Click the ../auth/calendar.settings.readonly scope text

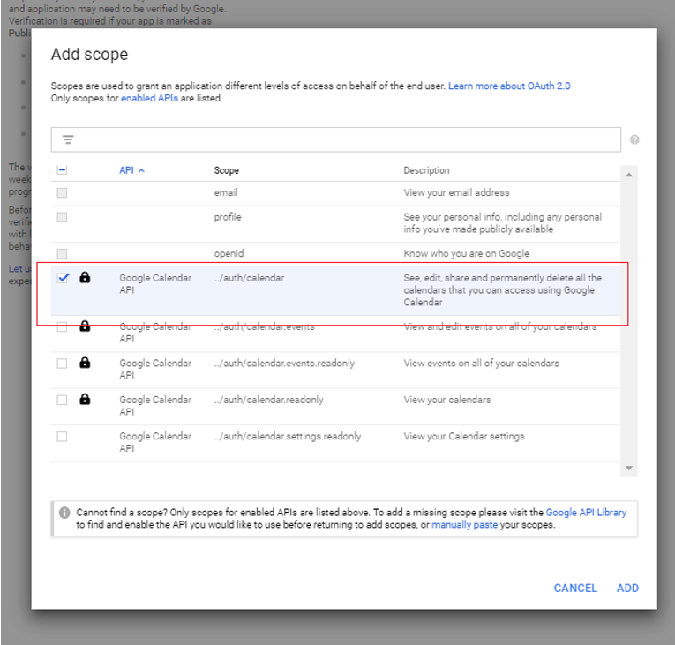point(288,436)
